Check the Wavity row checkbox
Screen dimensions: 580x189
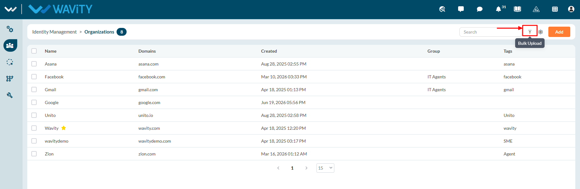(34, 128)
